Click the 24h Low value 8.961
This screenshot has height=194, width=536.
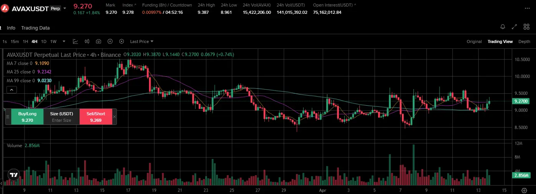(226, 12)
